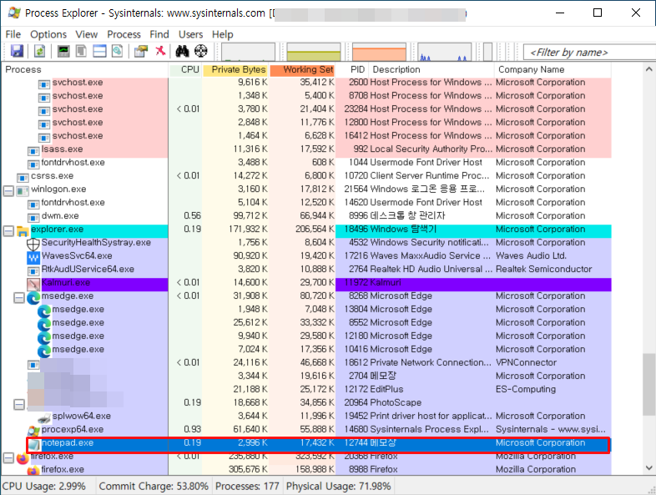This screenshot has height=495, width=656.
Task: Click Physical Usage in the status bar
Action: [x=339, y=486]
